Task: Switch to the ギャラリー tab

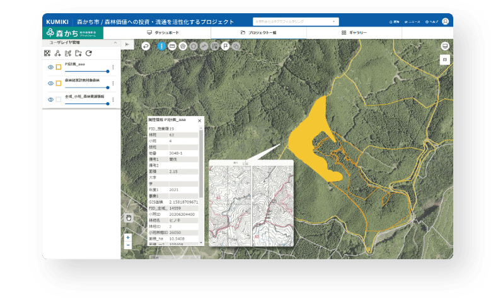Action: coord(354,33)
